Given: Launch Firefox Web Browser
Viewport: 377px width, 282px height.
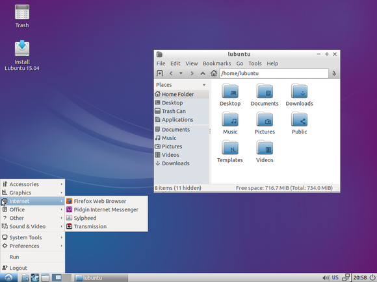Looking at the screenshot, I should pyautogui.click(x=107, y=201).
